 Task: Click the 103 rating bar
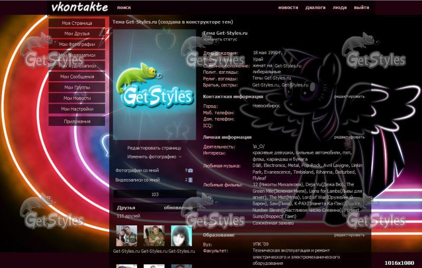tap(155, 194)
